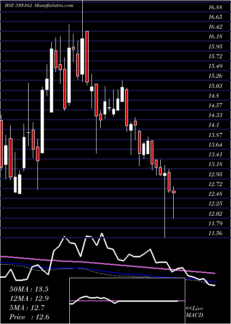Image resolution: width=231 pixels, height=324 pixels.
Task: Click the 14.1 price axis label
Action: tap(213, 125)
